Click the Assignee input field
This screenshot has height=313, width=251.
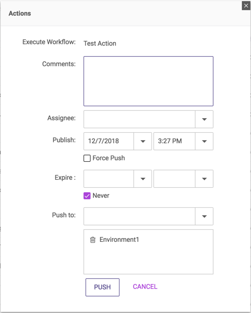click(x=139, y=119)
